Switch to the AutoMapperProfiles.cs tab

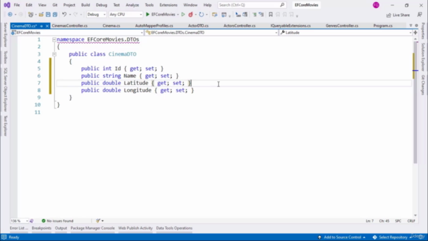pos(154,25)
